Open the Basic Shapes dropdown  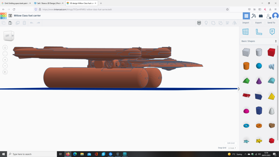pyautogui.click(x=259, y=41)
